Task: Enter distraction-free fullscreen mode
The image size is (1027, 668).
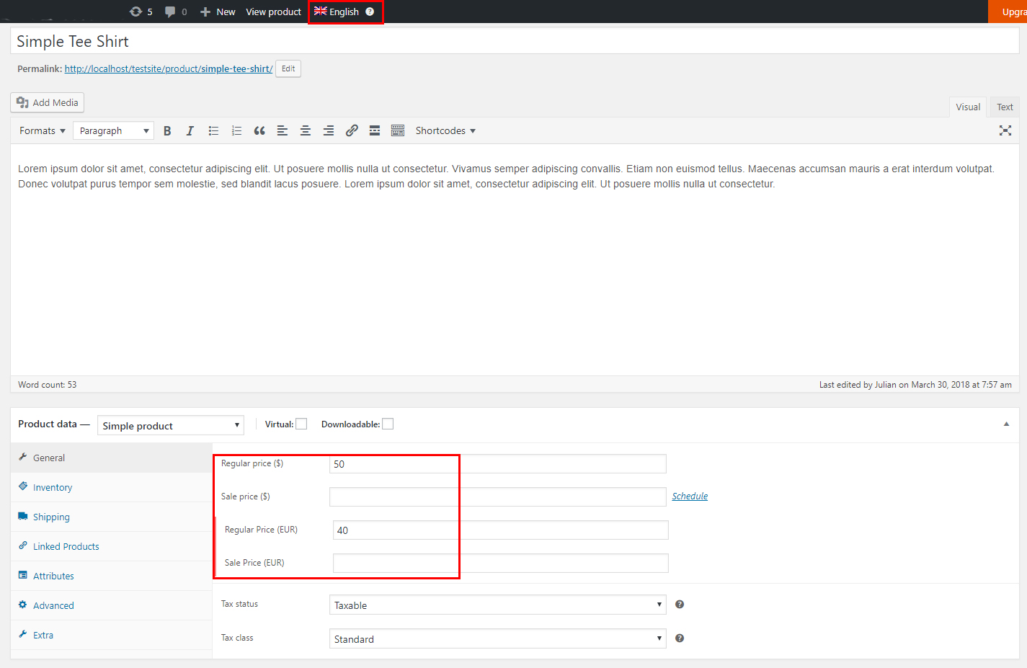Action: point(1005,130)
